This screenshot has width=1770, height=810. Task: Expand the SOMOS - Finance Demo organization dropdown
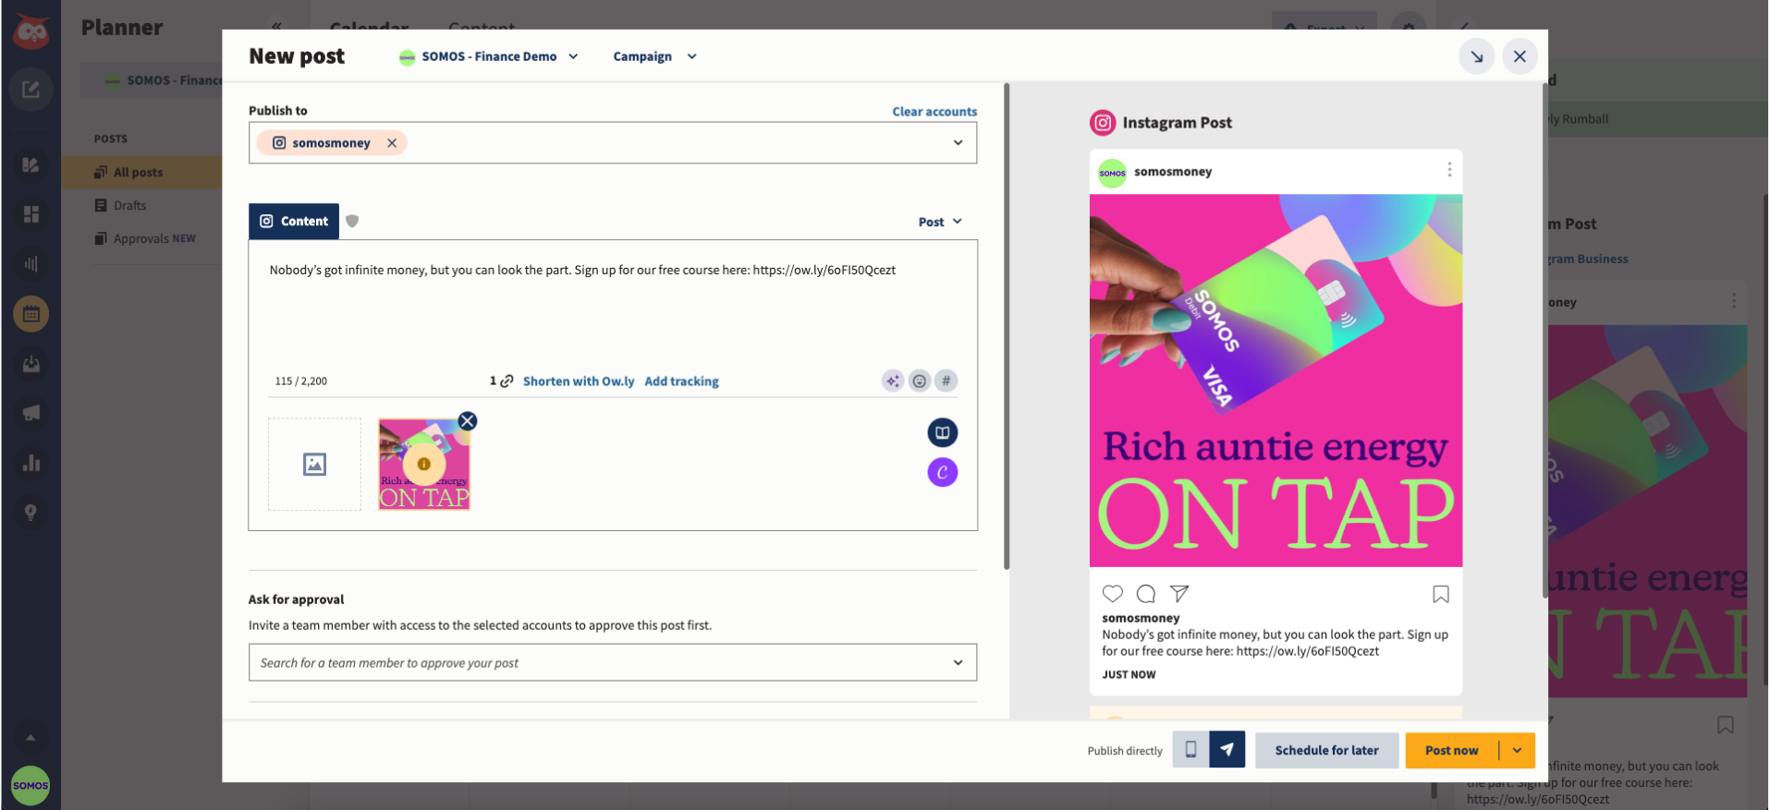tap(489, 56)
